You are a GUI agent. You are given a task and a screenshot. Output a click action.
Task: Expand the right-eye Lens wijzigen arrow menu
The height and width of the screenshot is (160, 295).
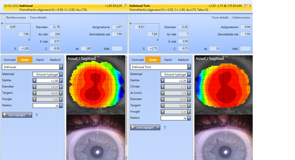click(30, 115)
